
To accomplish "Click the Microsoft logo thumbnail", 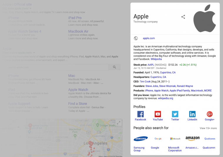I will (x=175, y=139).
